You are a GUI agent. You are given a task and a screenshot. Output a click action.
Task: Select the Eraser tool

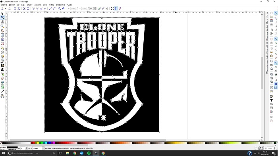coord(2,78)
